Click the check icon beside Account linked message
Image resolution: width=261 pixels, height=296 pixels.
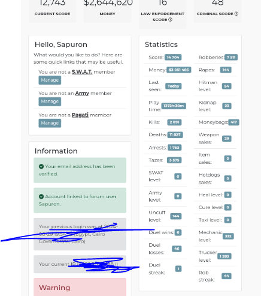[41, 196]
